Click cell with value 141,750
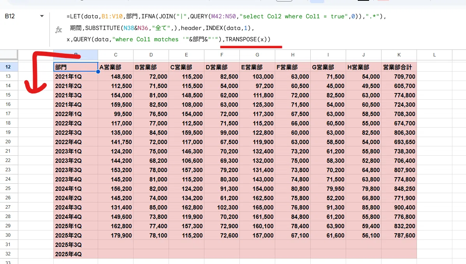466x264 pixels. pos(116,142)
